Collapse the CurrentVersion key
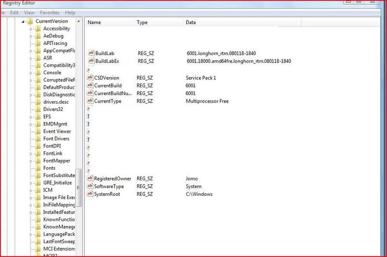The height and width of the screenshot is (257, 387). [x=23, y=22]
